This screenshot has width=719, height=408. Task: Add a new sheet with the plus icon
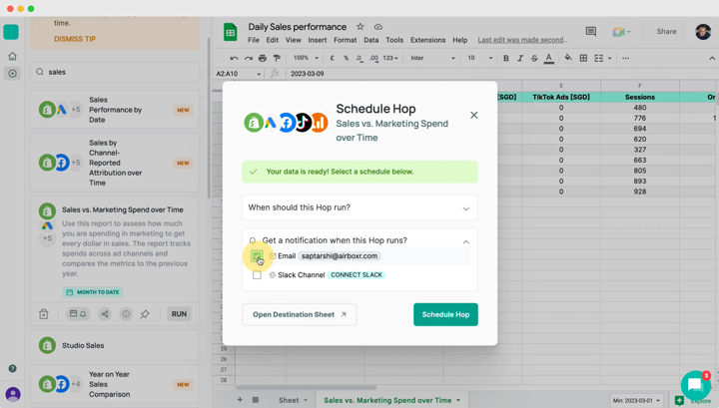pos(240,400)
